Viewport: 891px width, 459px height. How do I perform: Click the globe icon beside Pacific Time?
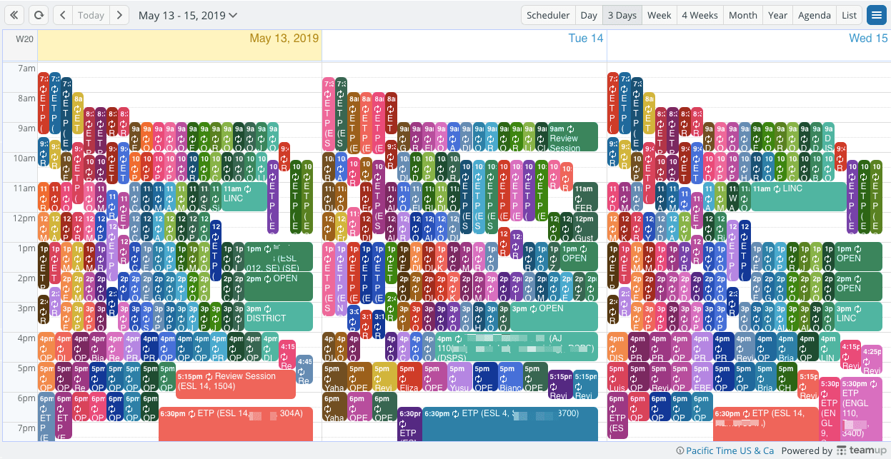680,451
